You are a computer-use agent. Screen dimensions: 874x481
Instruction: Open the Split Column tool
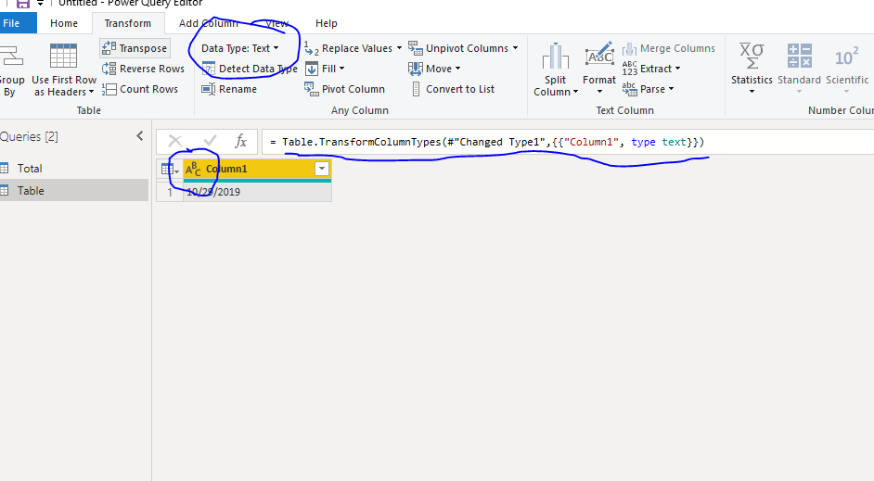[x=555, y=70]
